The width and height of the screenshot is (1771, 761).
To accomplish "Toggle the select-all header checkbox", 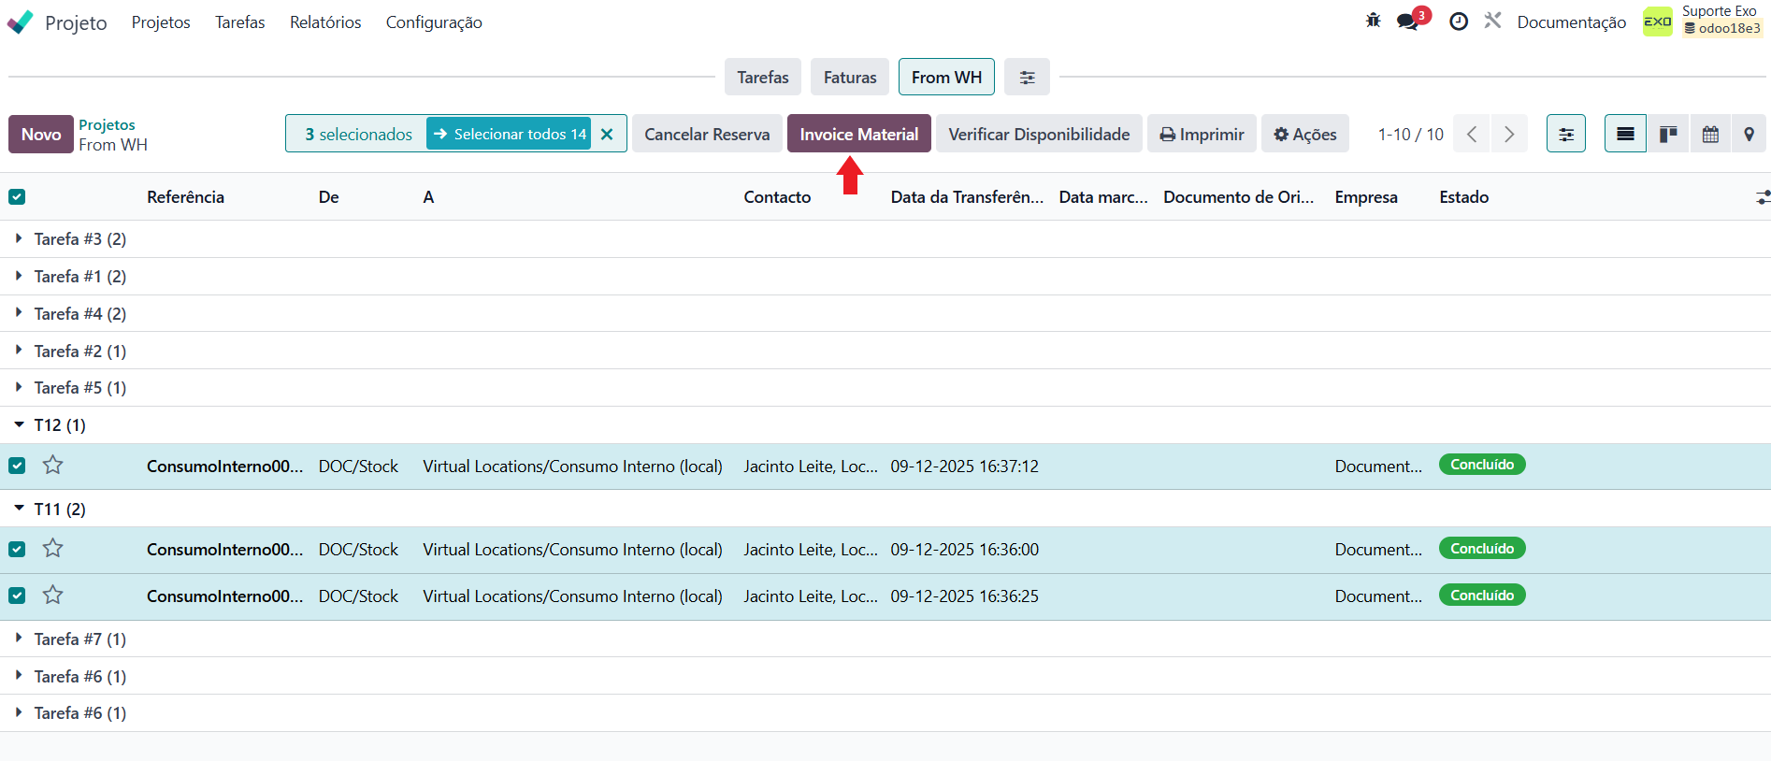I will pos(17,196).
